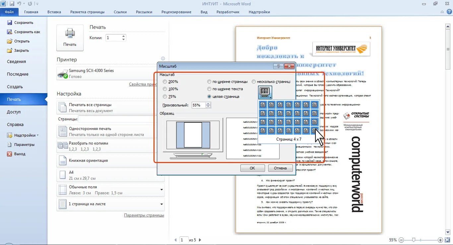Expand Надстройки in the backstage sidebar

point(23,135)
